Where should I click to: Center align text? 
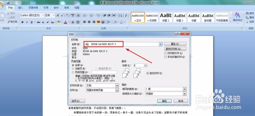pyautogui.click(x=89, y=22)
